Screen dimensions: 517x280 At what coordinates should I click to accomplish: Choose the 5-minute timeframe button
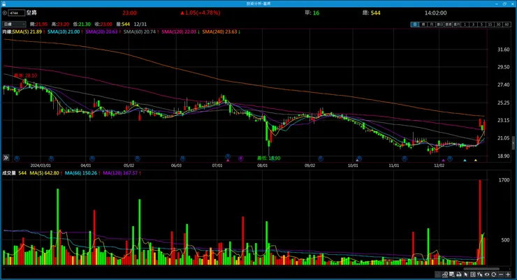point(481,24)
